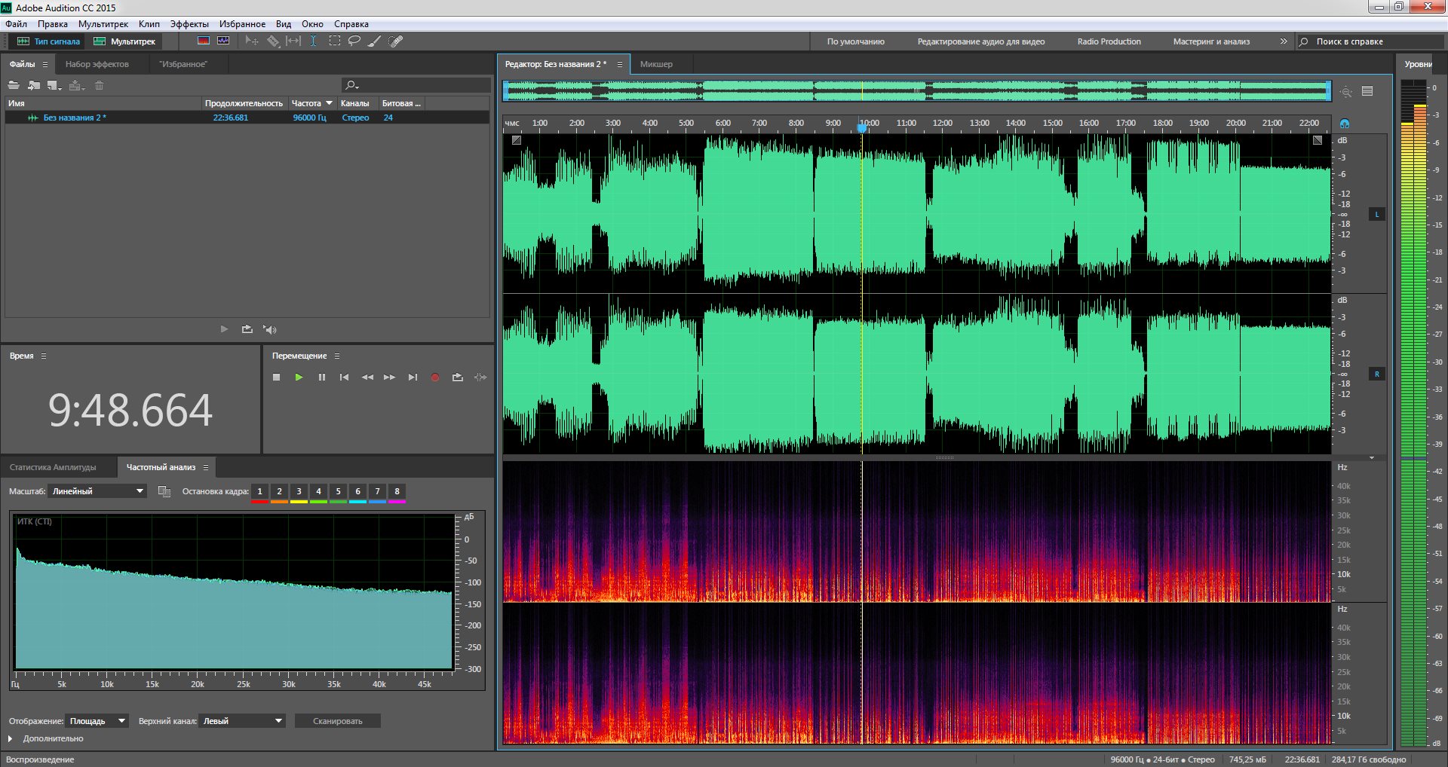Image resolution: width=1448 pixels, height=767 pixels.
Task: Expand the Дополнительно section
Action: (11, 739)
